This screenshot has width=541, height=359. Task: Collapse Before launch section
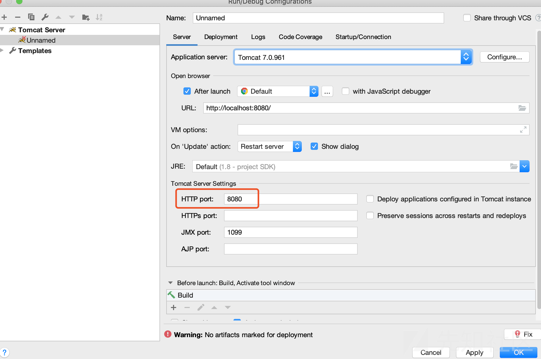click(170, 283)
